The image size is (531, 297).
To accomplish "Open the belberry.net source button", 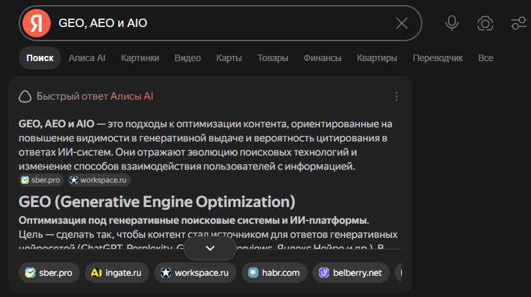I will click(x=351, y=273).
